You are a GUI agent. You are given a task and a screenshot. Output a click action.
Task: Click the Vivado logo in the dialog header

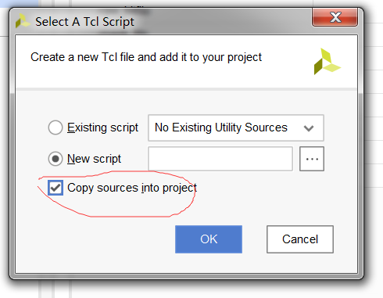click(x=327, y=62)
